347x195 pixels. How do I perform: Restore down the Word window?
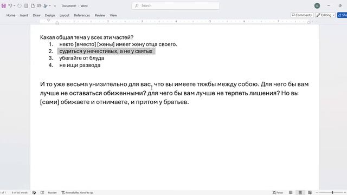tap(340, 6)
